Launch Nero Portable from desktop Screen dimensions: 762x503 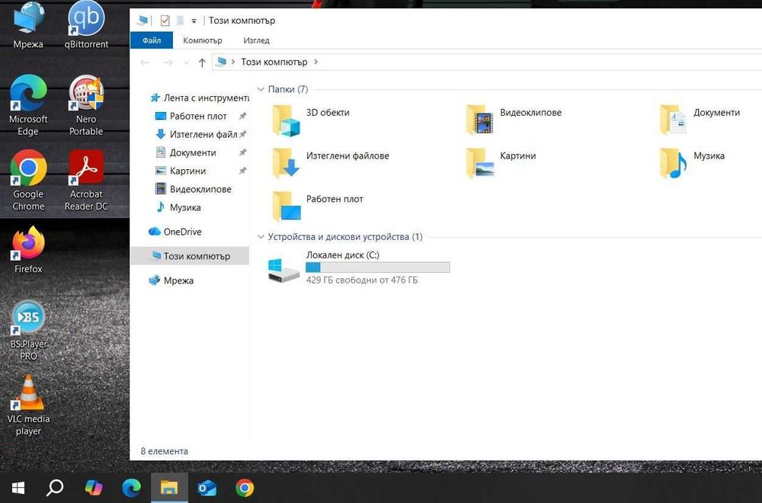point(86,104)
